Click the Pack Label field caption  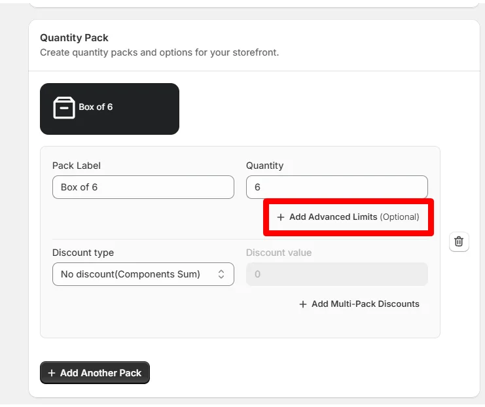tap(77, 166)
